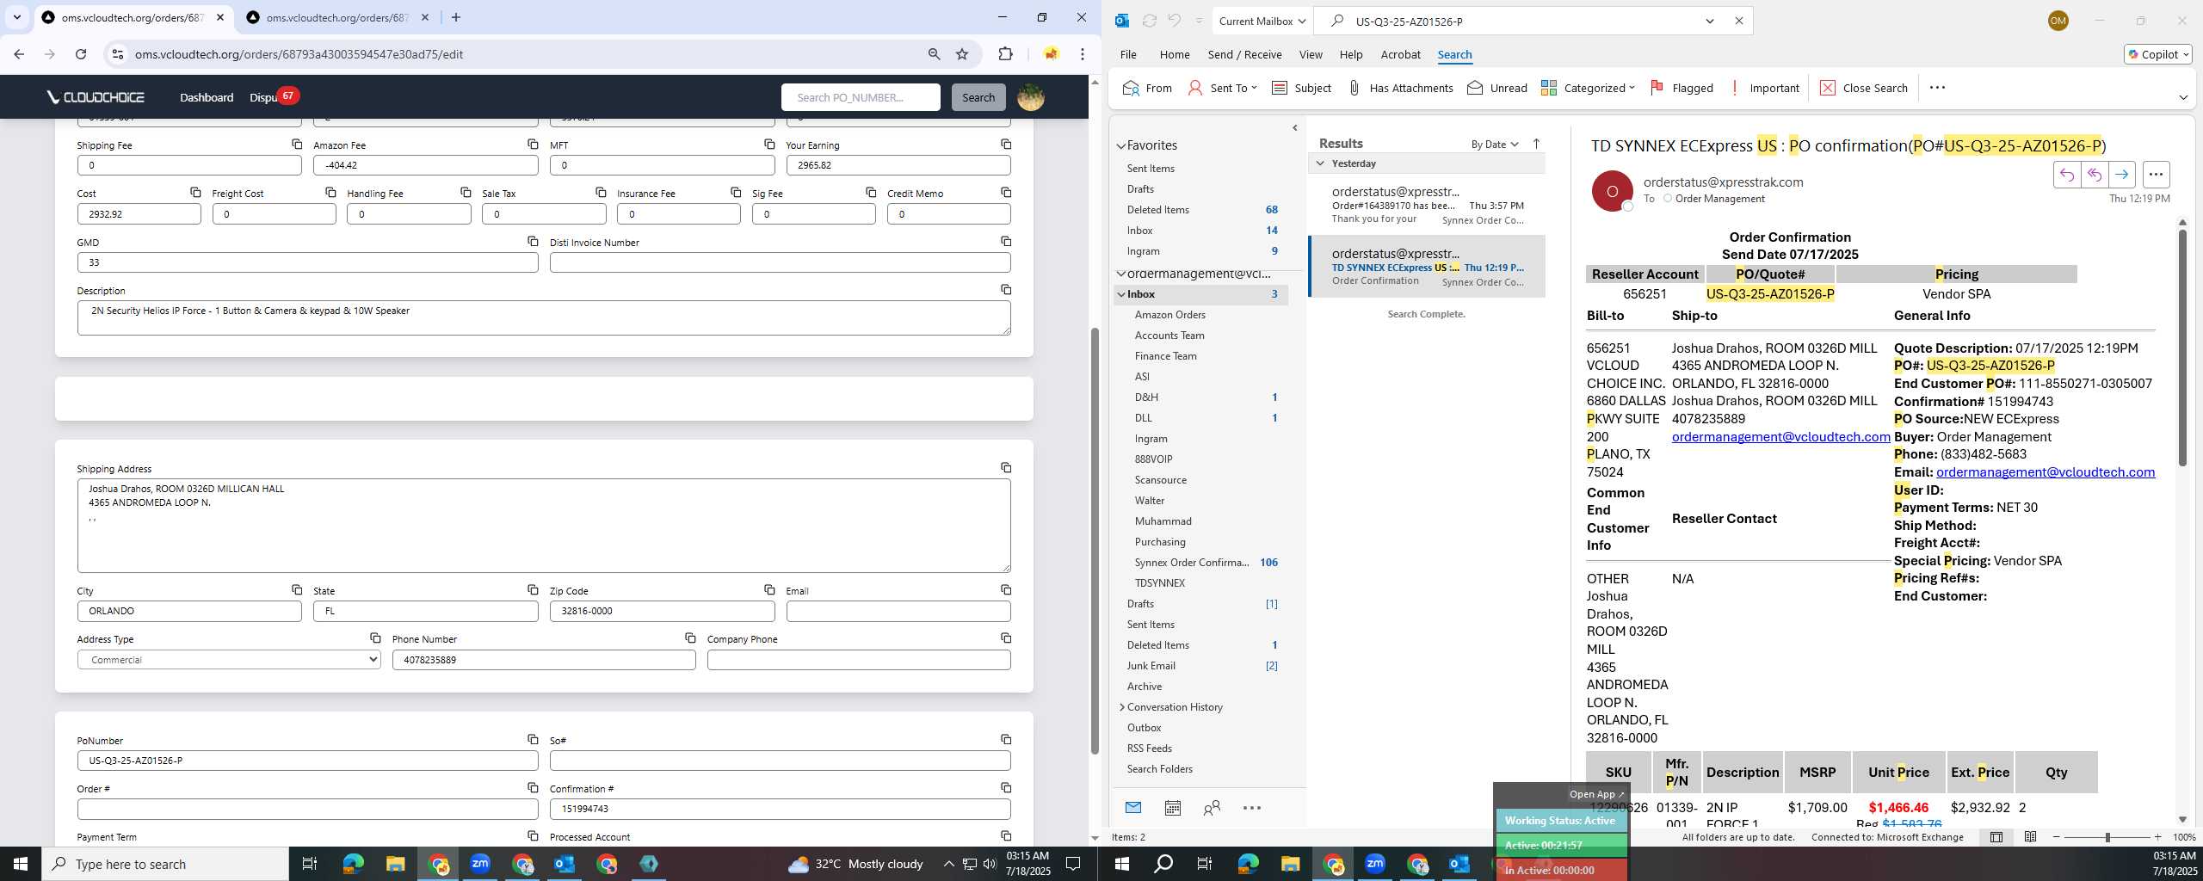
Task: Click zoom out minus on Outlook status bar
Action: tap(2057, 837)
